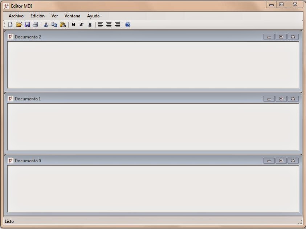Click inside the Documento 1 text area
The height and width of the screenshot is (229, 306).
point(153,127)
